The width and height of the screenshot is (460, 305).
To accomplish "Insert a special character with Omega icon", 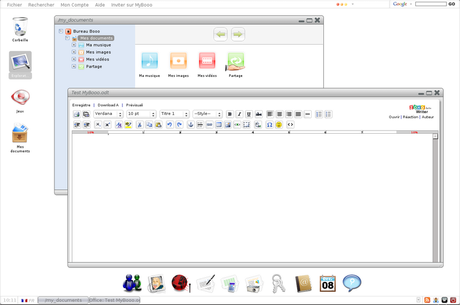I will tap(269, 125).
